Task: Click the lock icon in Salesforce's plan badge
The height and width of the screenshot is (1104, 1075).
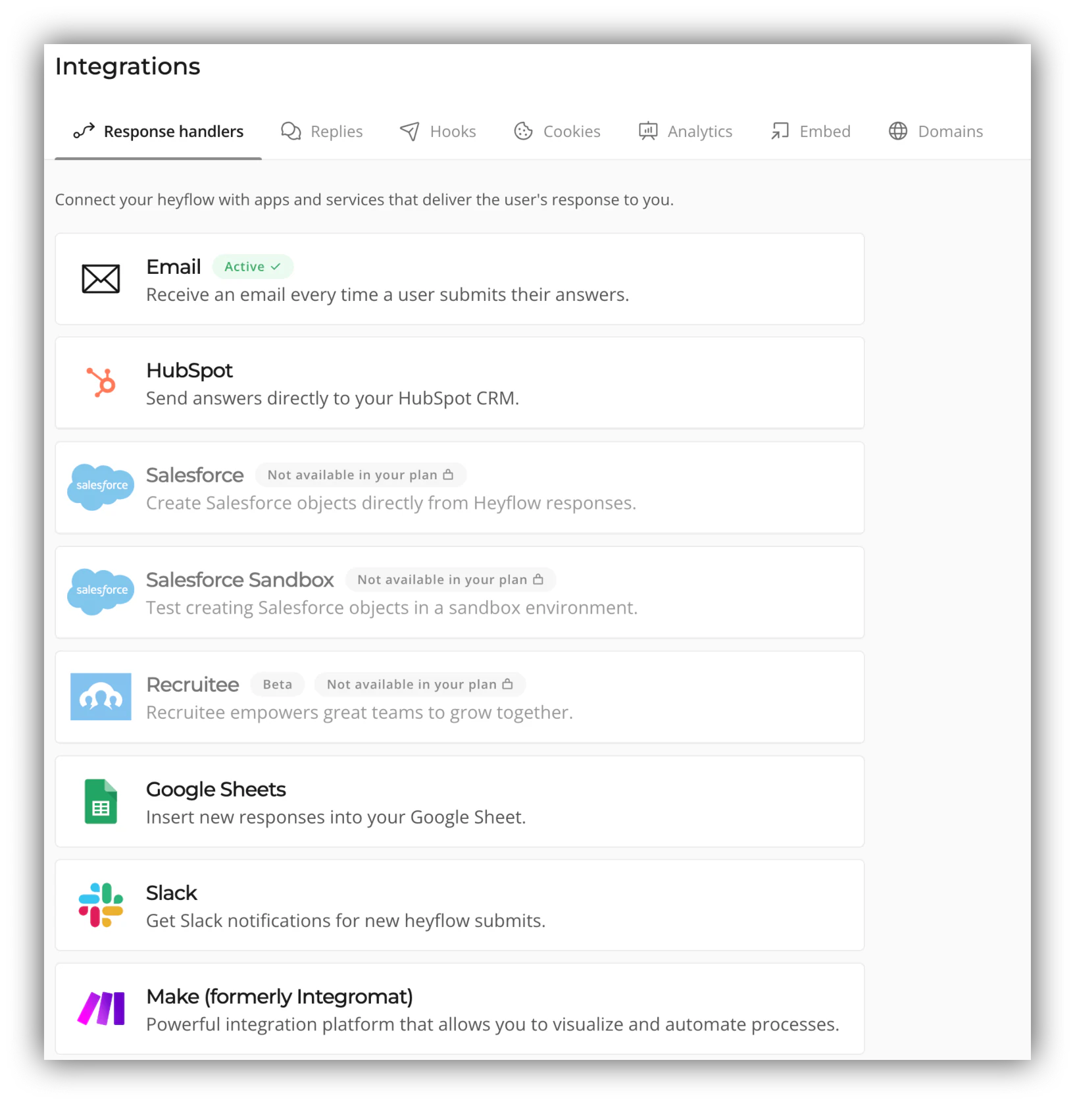Action: [x=448, y=475]
